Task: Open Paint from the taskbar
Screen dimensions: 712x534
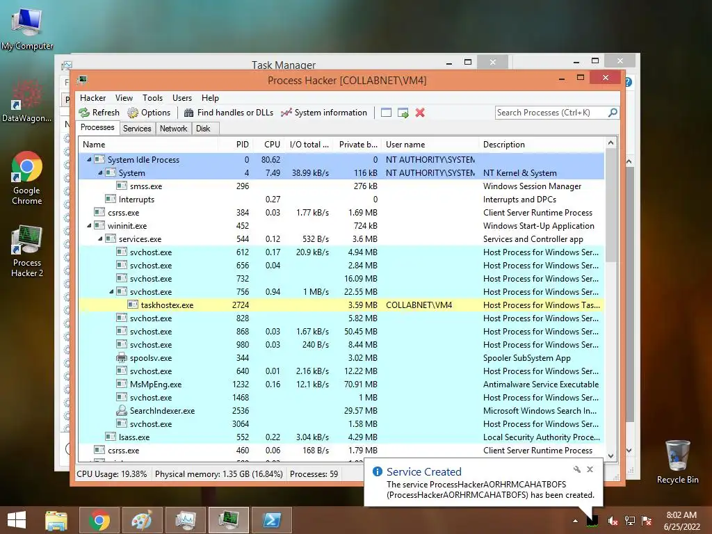Action: pos(142,520)
